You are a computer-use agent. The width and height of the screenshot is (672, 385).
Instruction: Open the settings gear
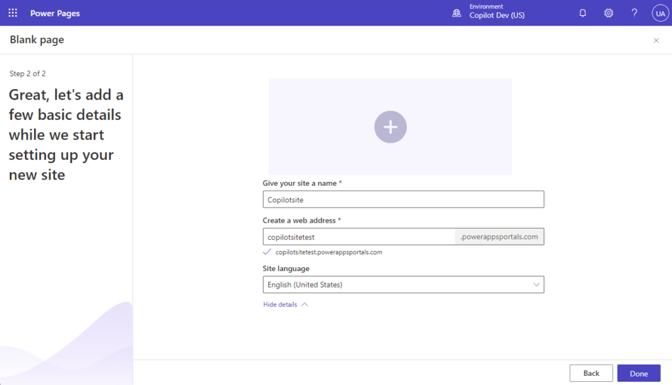click(x=608, y=13)
